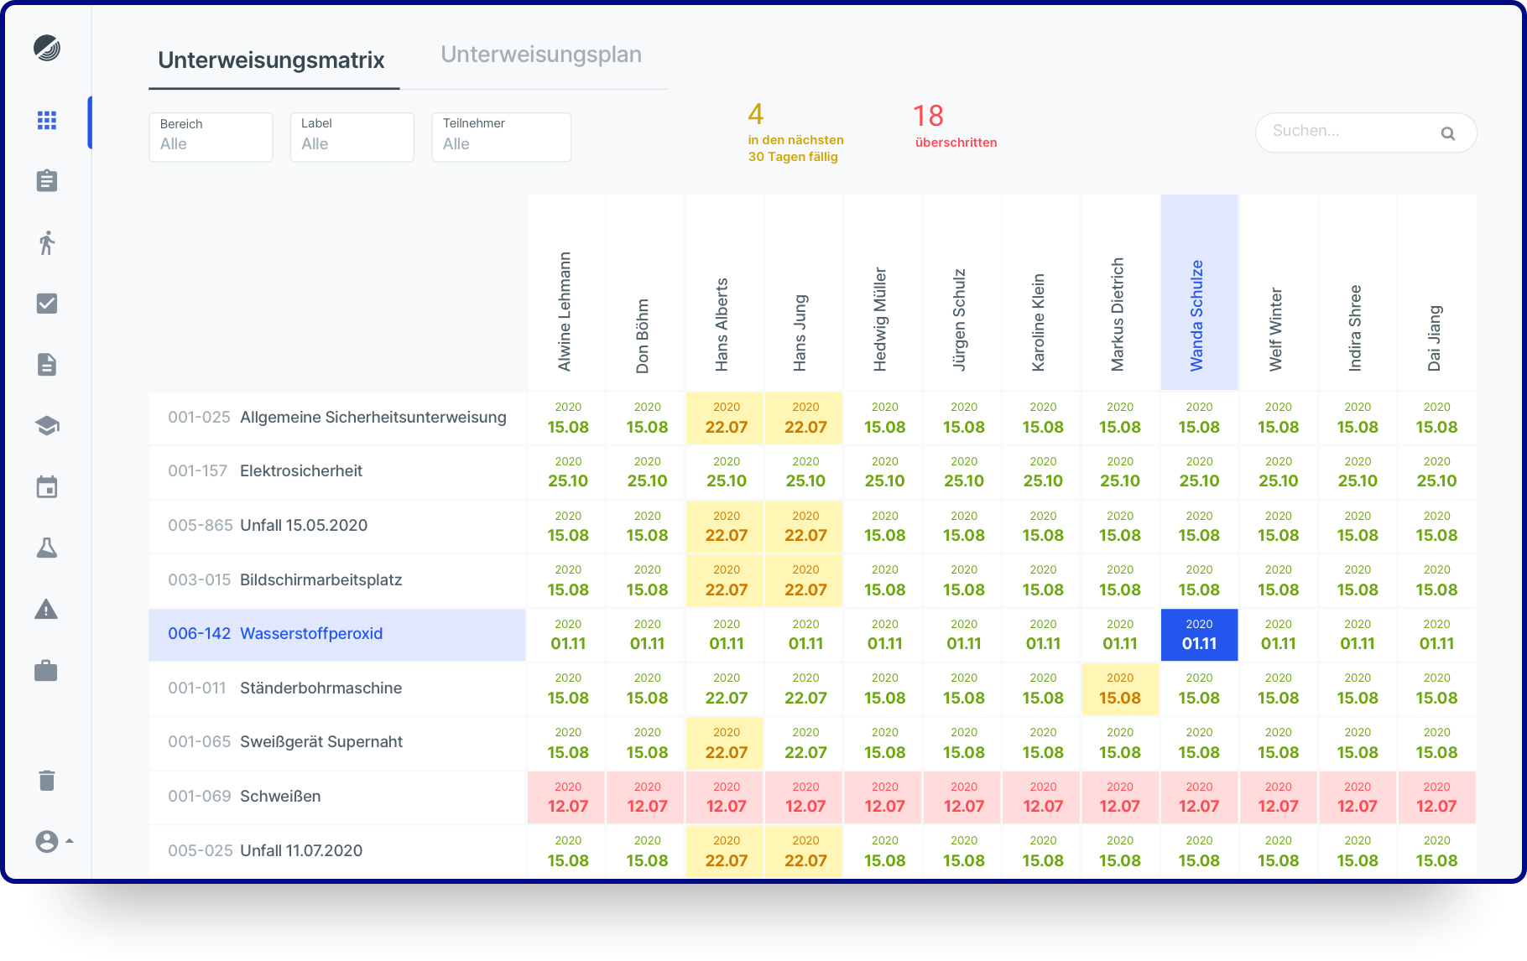Image resolution: width=1527 pixels, height=961 pixels.
Task: Select the Unterweisungsmatrix tab
Action: pos(271,60)
